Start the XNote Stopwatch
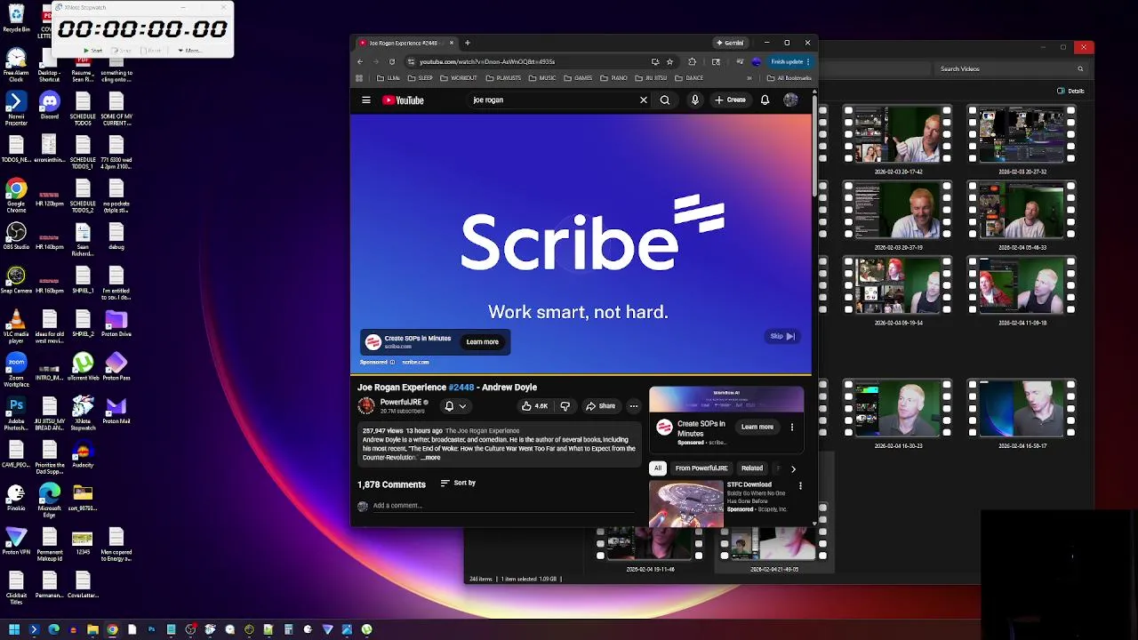Screen dimensions: 1138x640 93,51
